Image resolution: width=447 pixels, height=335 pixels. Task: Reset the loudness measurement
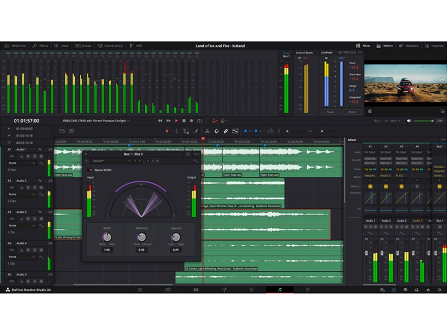353,112
